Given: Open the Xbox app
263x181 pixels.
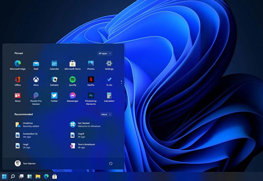Looking at the screenshot, I should tap(36, 81).
